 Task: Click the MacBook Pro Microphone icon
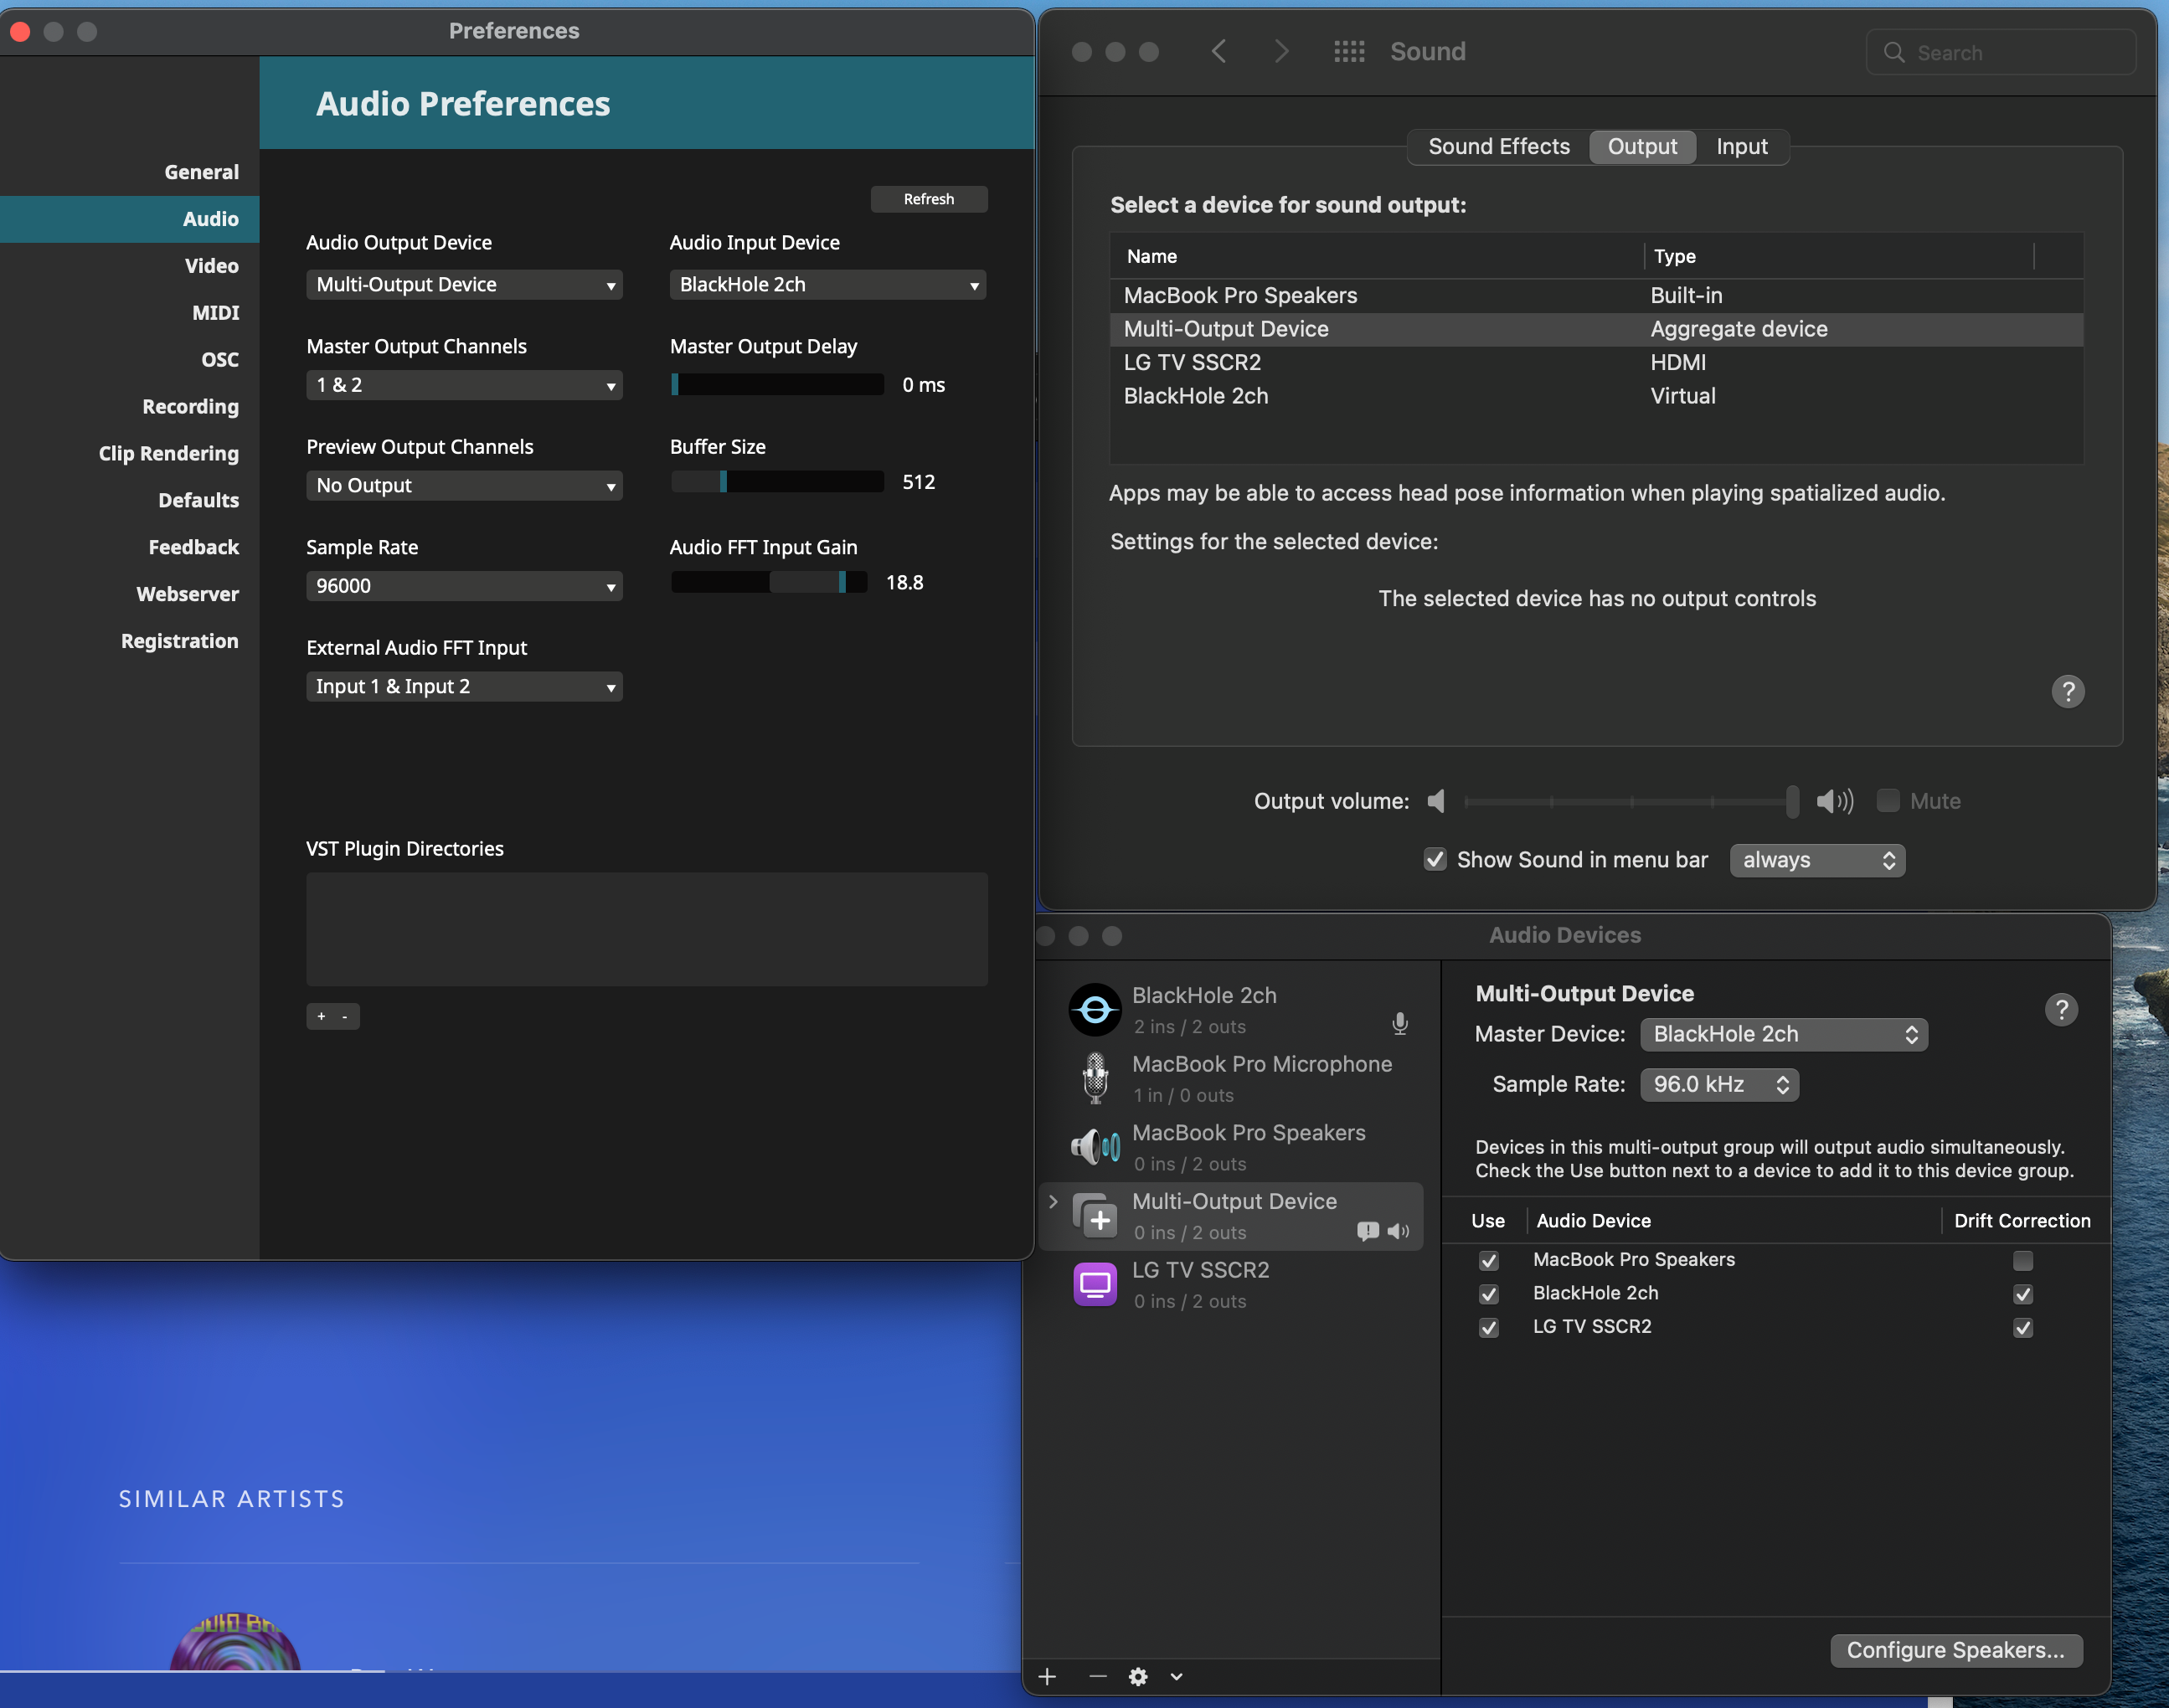(x=1095, y=1078)
